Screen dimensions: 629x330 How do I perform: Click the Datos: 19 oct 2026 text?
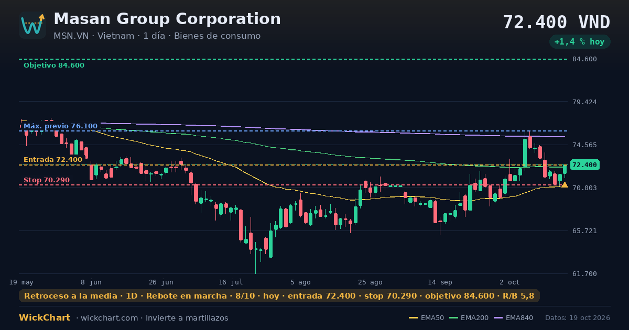coord(578,318)
